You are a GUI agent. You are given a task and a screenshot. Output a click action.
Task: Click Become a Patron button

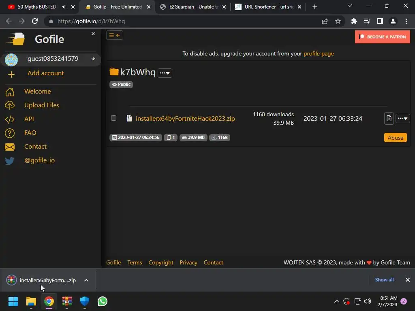(x=383, y=37)
